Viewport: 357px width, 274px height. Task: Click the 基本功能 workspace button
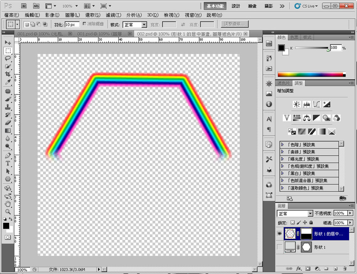click(x=215, y=6)
